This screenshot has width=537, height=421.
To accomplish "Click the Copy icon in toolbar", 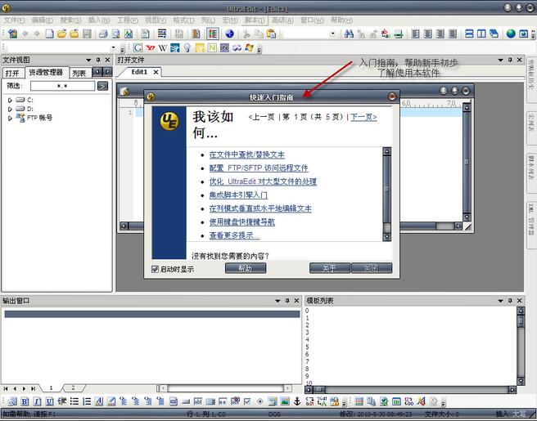I will click(x=259, y=34).
